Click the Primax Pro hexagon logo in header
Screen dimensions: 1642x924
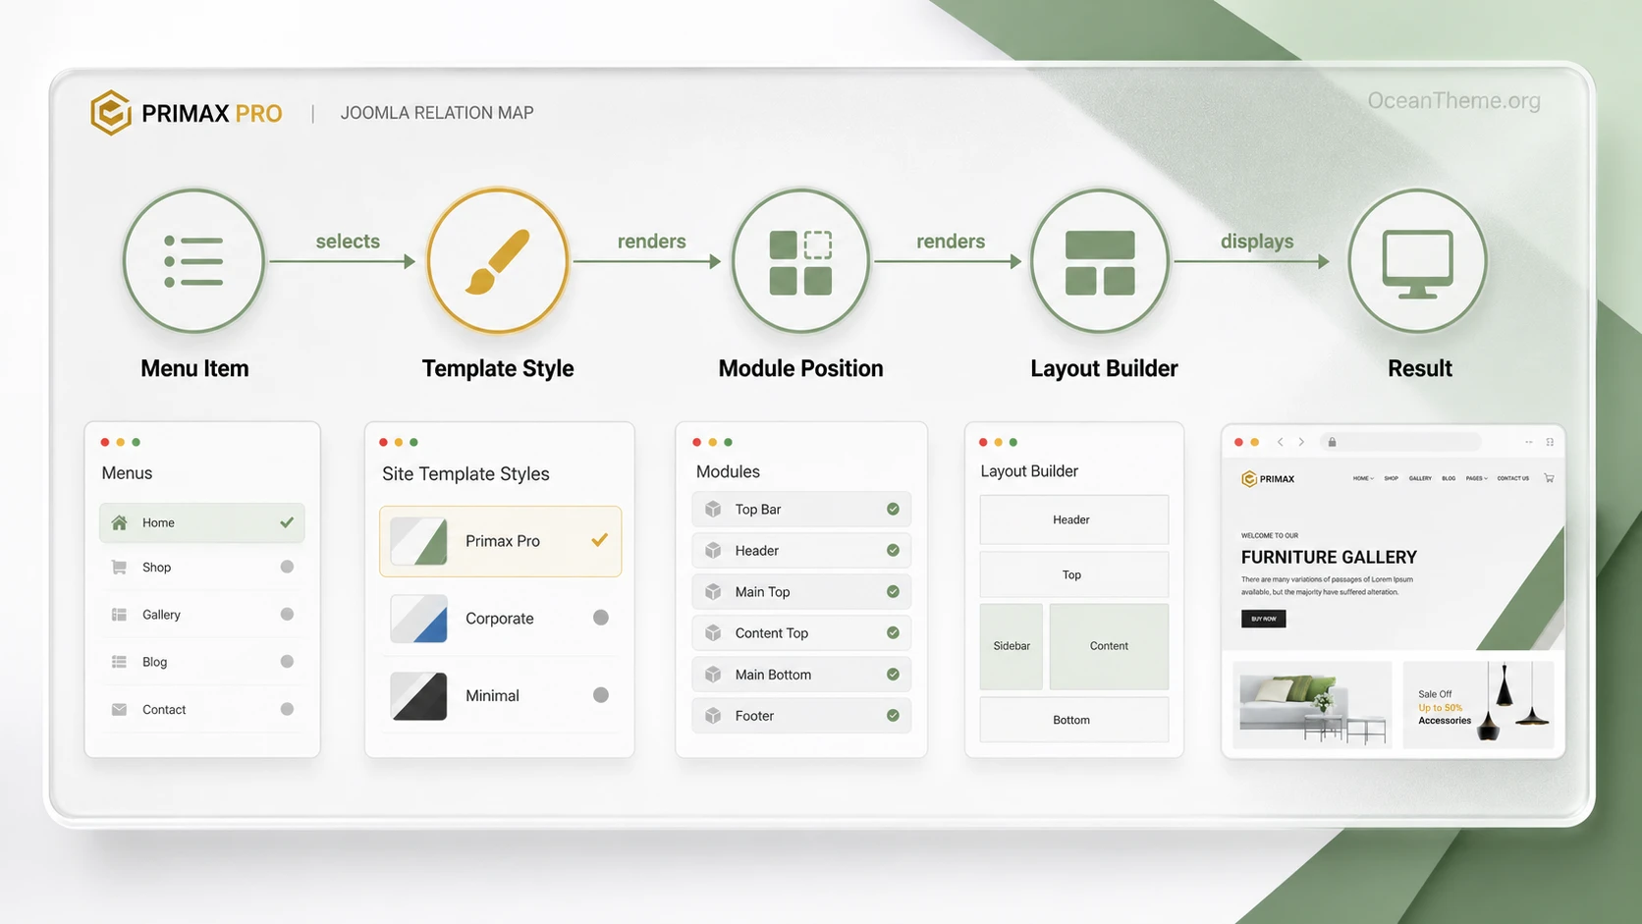(x=111, y=112)
